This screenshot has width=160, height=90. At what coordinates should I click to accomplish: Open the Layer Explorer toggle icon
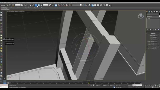(x=89, y=5)
